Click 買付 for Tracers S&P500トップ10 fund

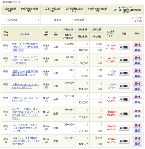(137, 57)
